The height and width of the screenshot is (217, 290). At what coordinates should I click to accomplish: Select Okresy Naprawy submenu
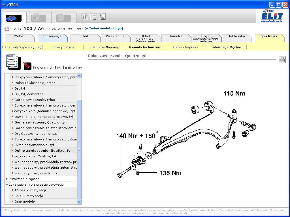click(185, 47)
